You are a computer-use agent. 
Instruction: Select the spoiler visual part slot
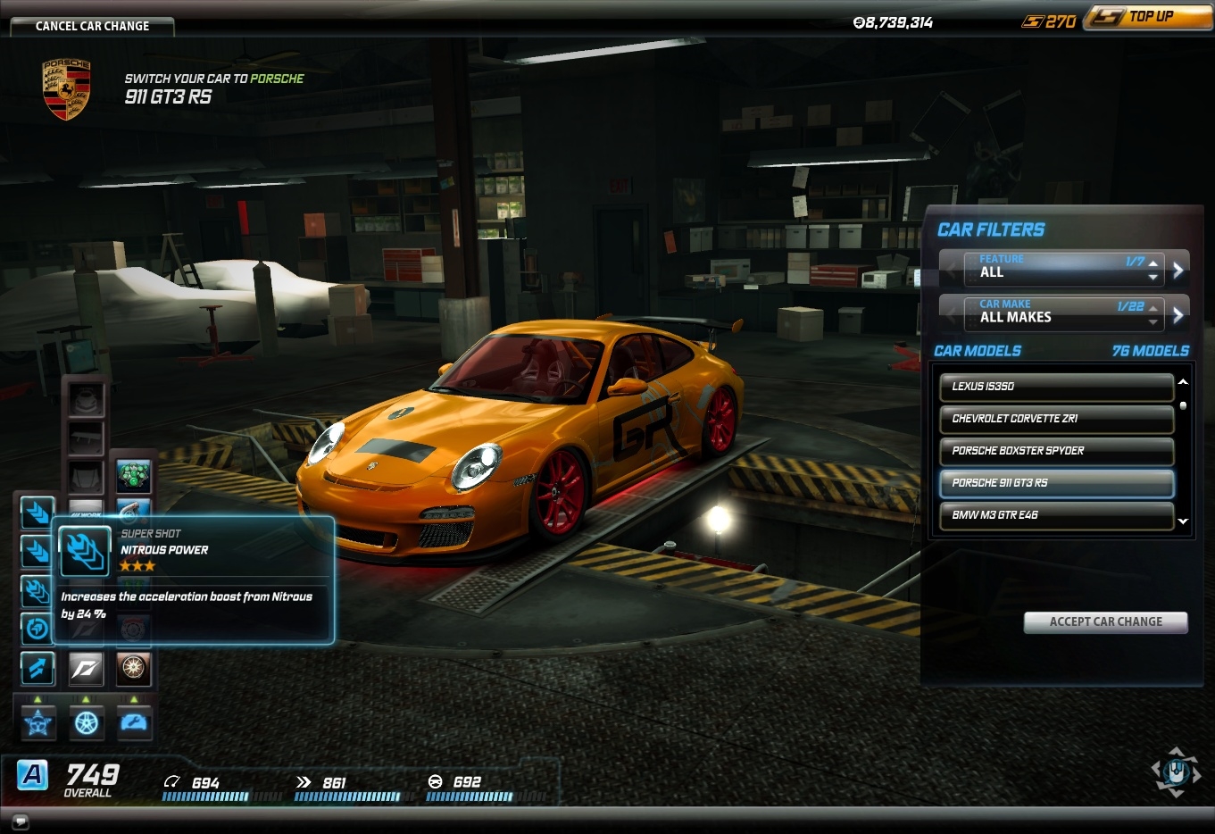87,438
